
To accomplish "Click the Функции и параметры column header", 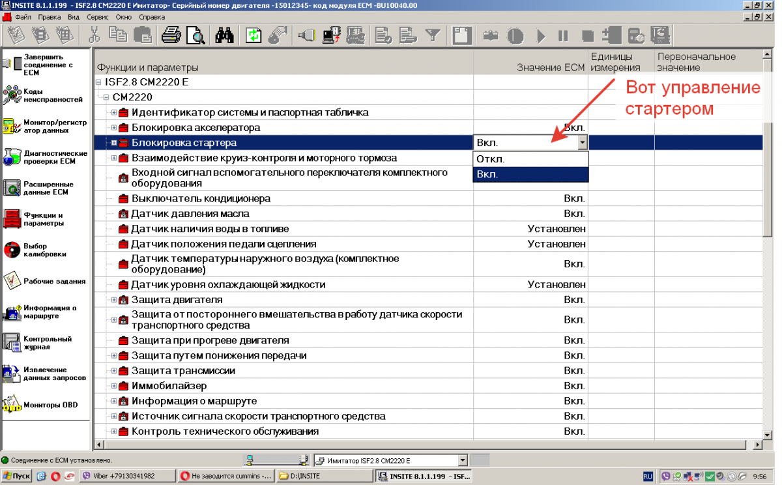I will click(x=283, y=63).
